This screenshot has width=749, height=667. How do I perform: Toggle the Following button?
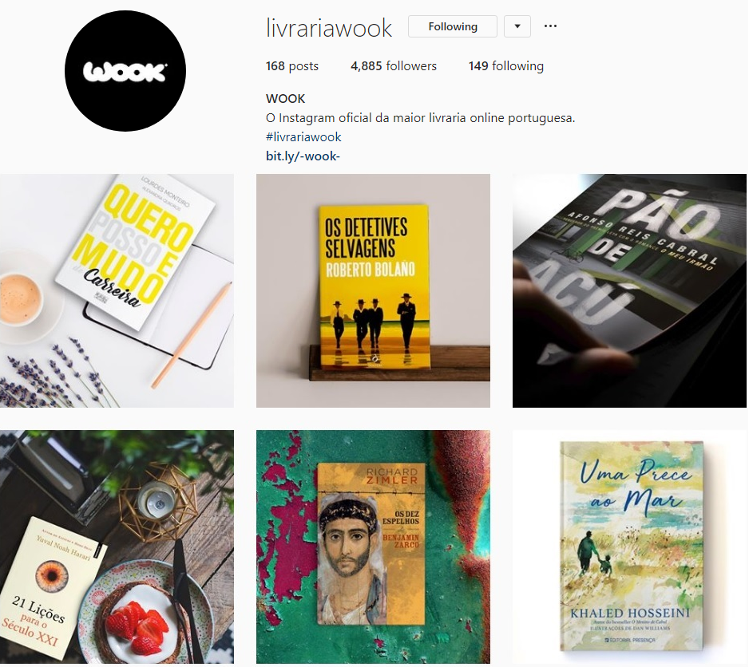tap(453, 26)
